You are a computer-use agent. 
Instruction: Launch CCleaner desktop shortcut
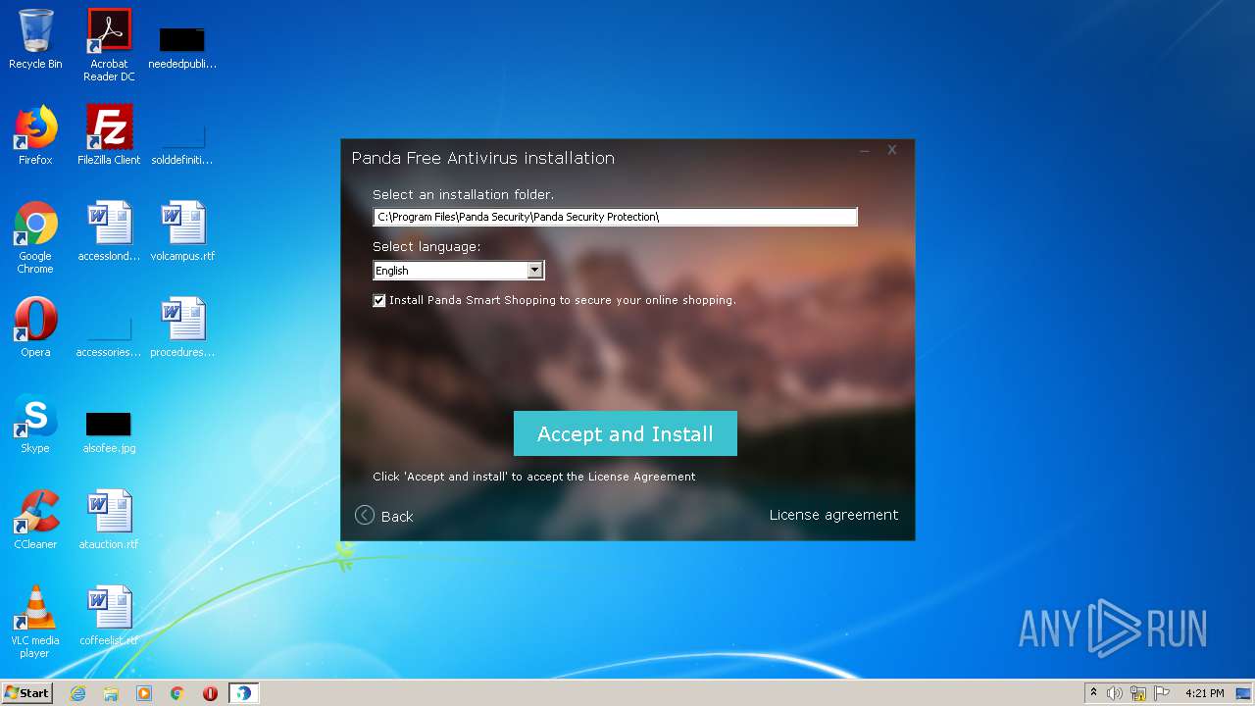[x=35, y=520]
